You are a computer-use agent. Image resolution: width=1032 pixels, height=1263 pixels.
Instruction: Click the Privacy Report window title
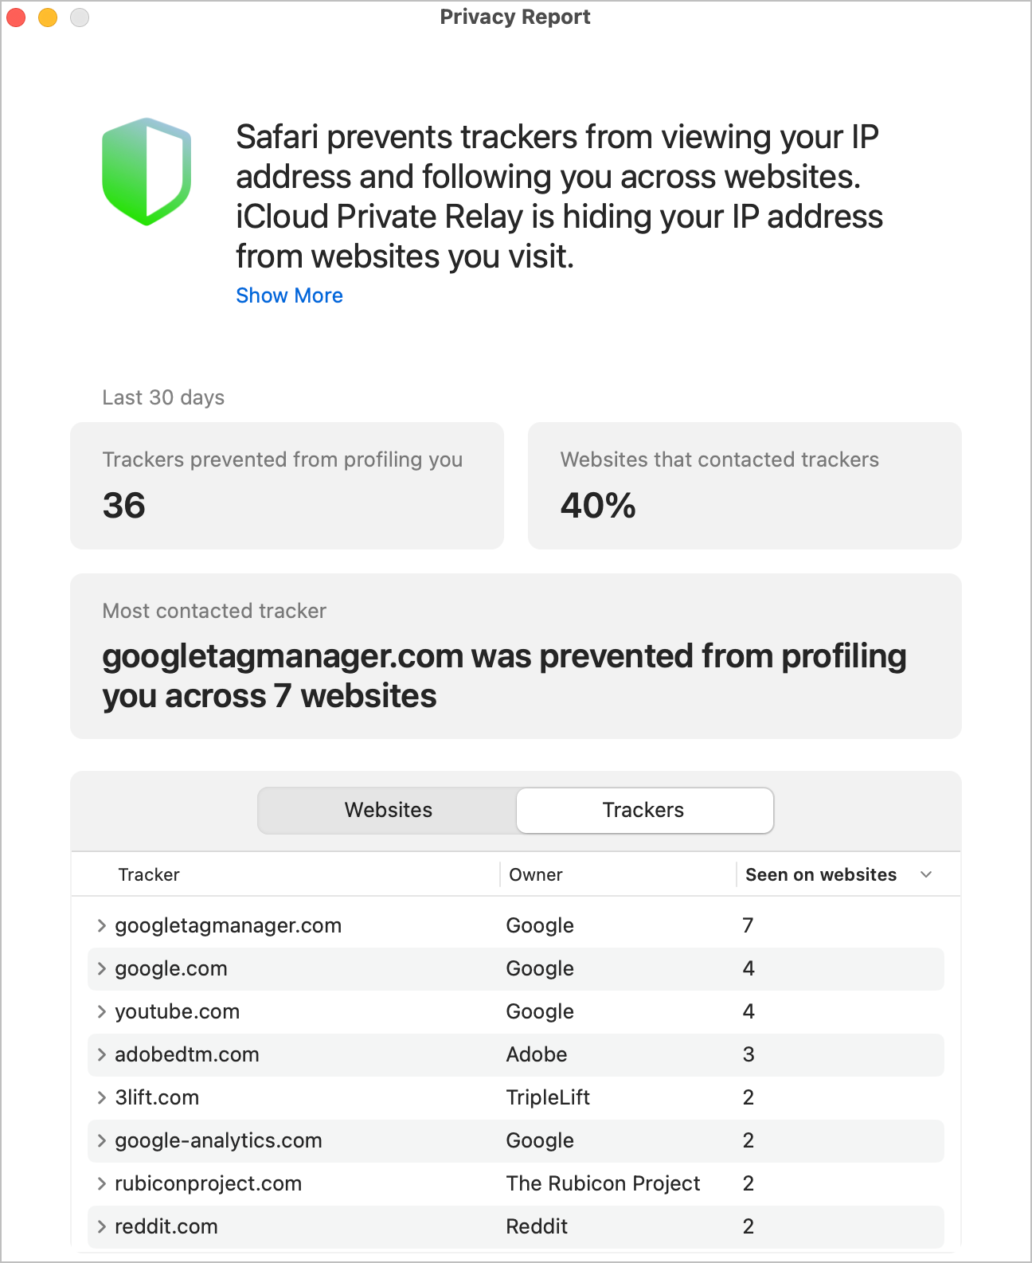[x=515, y=17]
